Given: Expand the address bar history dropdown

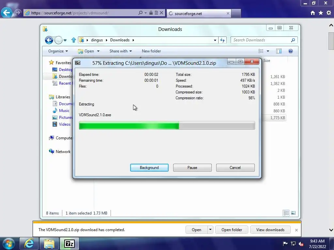Looking at the screenshot, I should pyautogui.click(x=215, y=40).
